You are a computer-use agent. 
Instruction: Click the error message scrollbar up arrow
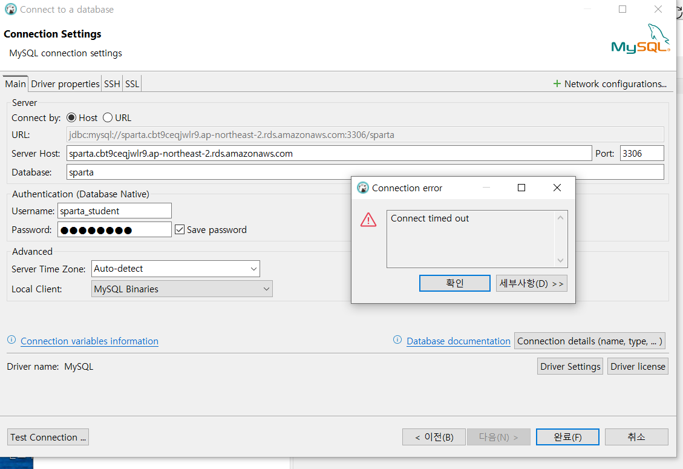pyautogui.click(x=561, y=217)
